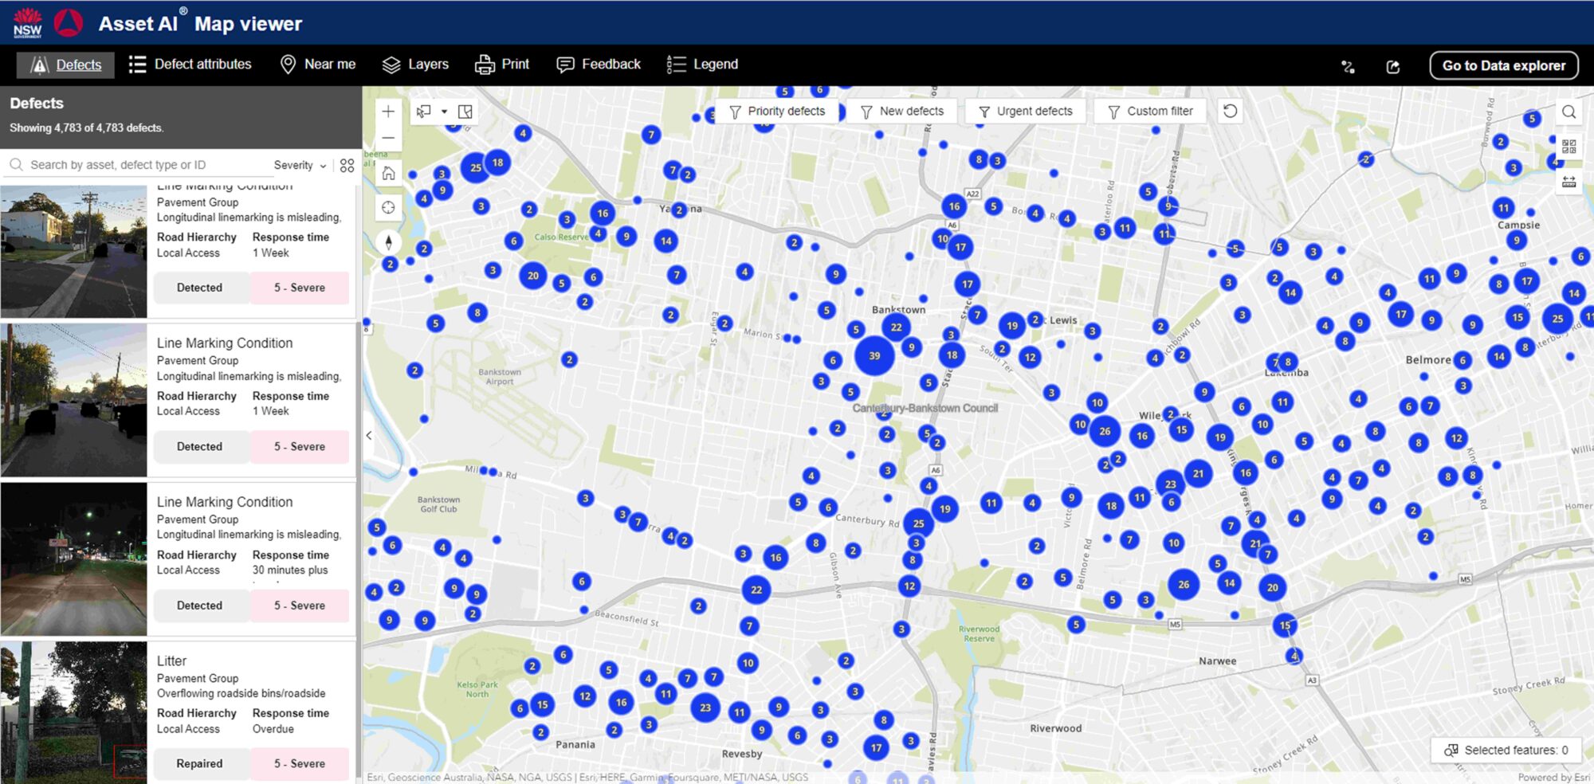Screen dimensions: 1594x784
Task: Click the Overdue response time text
Action: [x=273, y=729]
